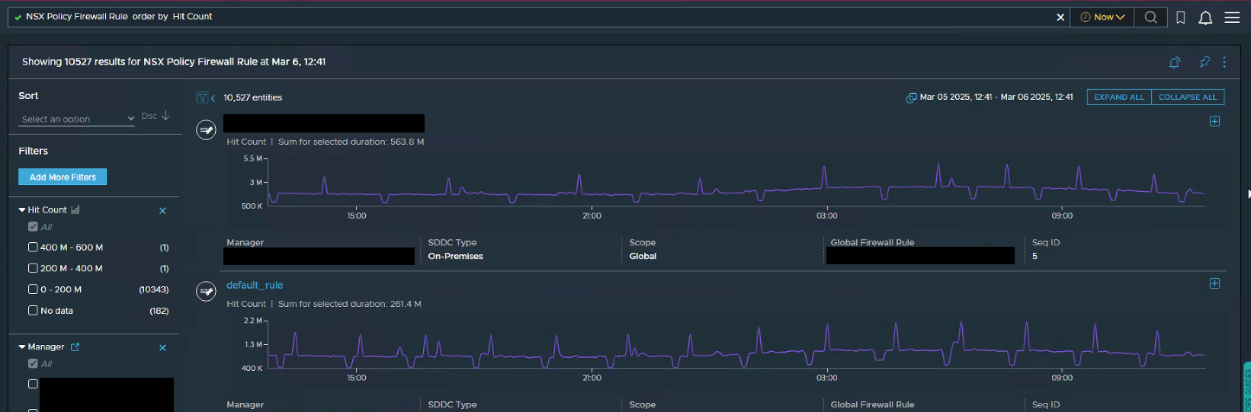1251x412 pixels.
Task: Open the default_rule link
Action: [255, 285]
